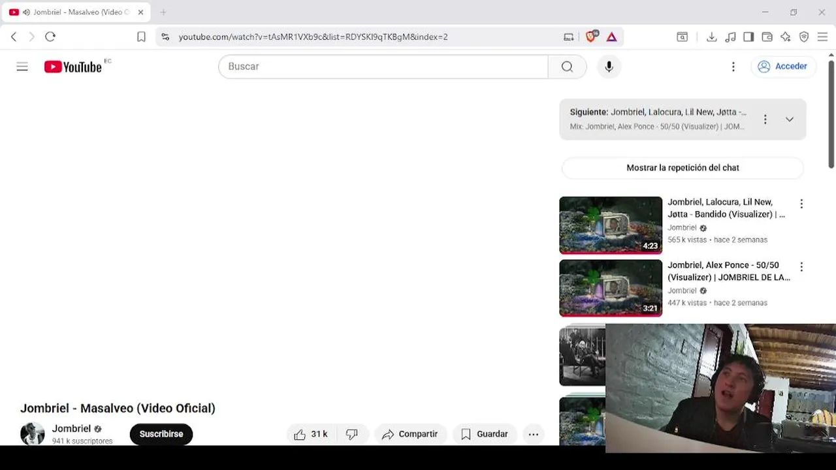Click the Acceder sign-in button

pos(782,67)
